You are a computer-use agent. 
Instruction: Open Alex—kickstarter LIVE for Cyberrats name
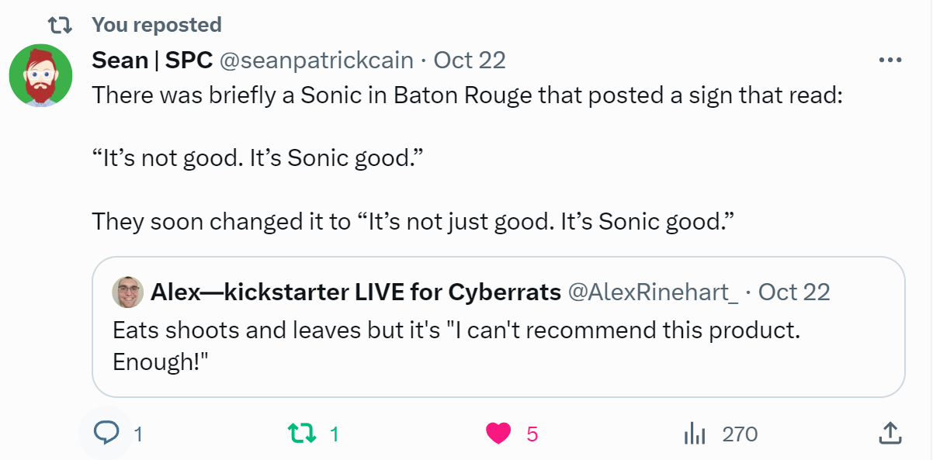tap(355, 292)
